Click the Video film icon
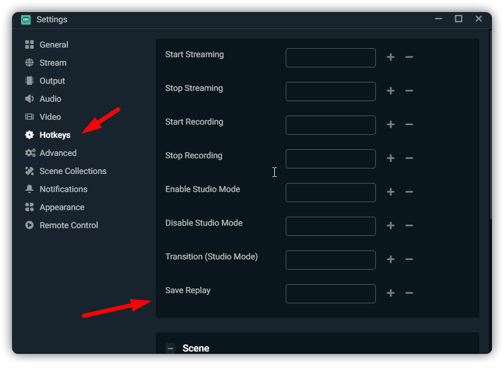The image size is (504, 384). [29, 117]
